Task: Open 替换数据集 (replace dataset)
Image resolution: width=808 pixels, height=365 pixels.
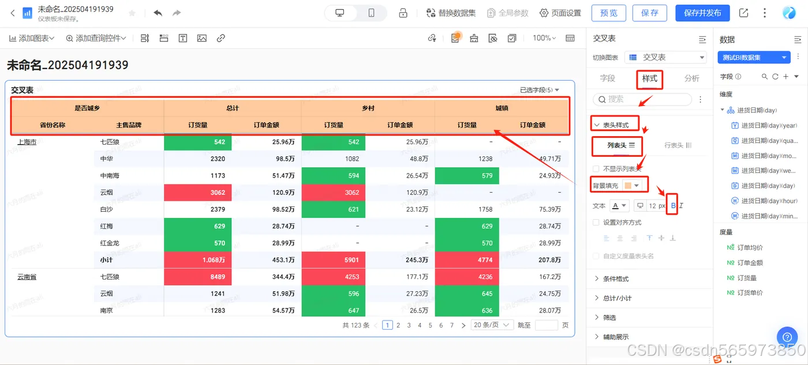Action: click(x=451, y=13)
